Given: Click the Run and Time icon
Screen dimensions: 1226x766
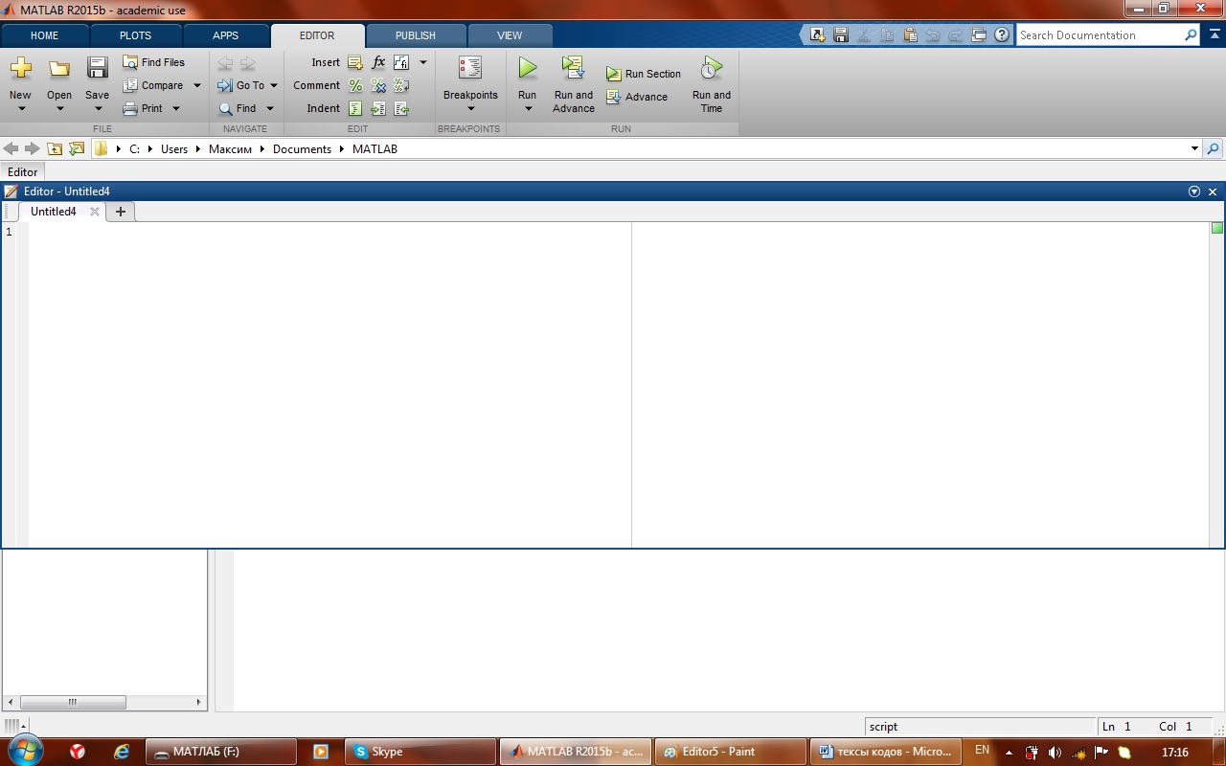Looking at the screenshot, I should (x=711, y=67).
